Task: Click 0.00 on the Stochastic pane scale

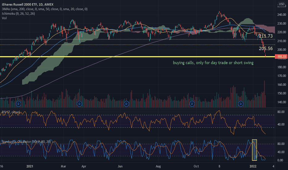Action: pyautogui.click(x=280, y=160)
